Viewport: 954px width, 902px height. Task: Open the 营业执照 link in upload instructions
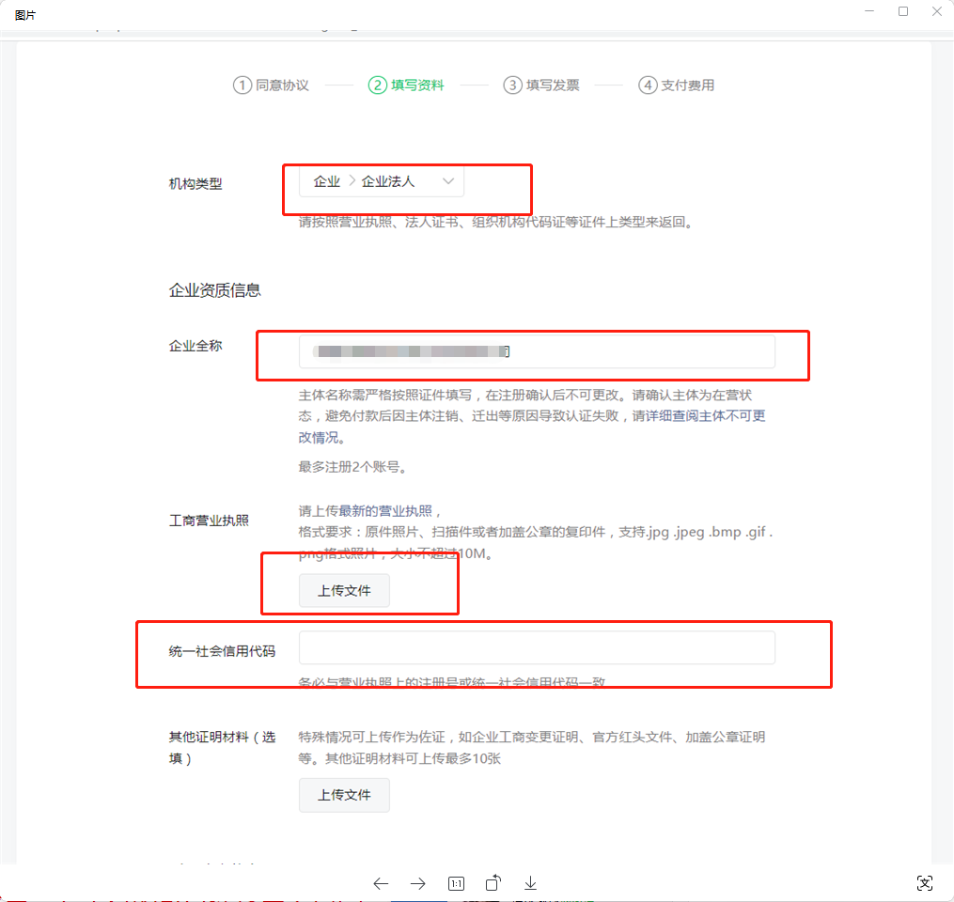(x=405, y=511)
